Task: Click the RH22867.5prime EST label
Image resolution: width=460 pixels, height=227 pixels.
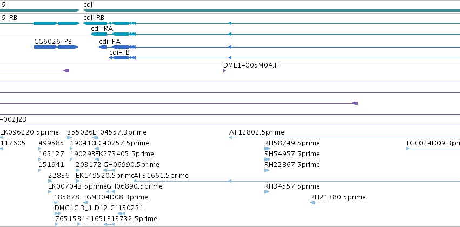Action: [292, 164]
